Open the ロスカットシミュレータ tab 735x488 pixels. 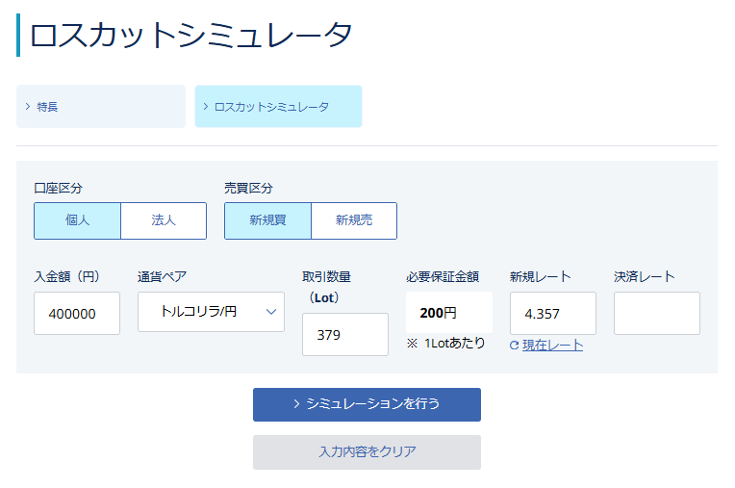pos(278,107)
